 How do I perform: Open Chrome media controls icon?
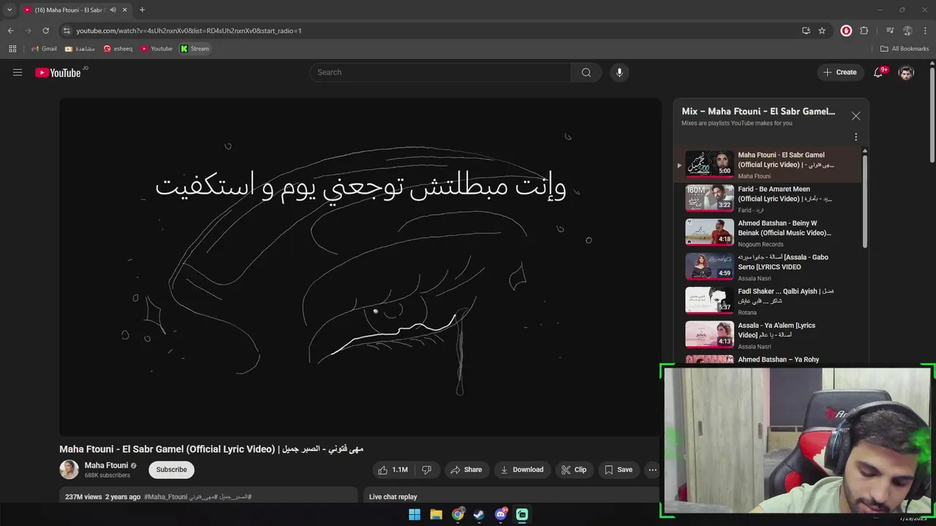[890, 31]
